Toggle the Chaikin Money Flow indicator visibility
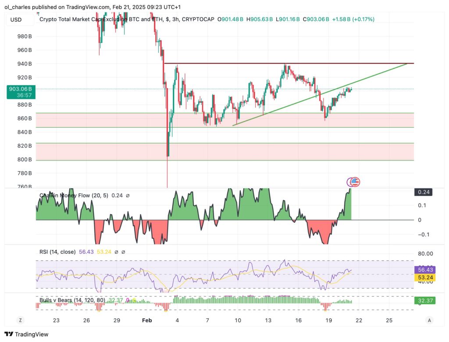The image size is (449, 342). click(x=128, y=195)
